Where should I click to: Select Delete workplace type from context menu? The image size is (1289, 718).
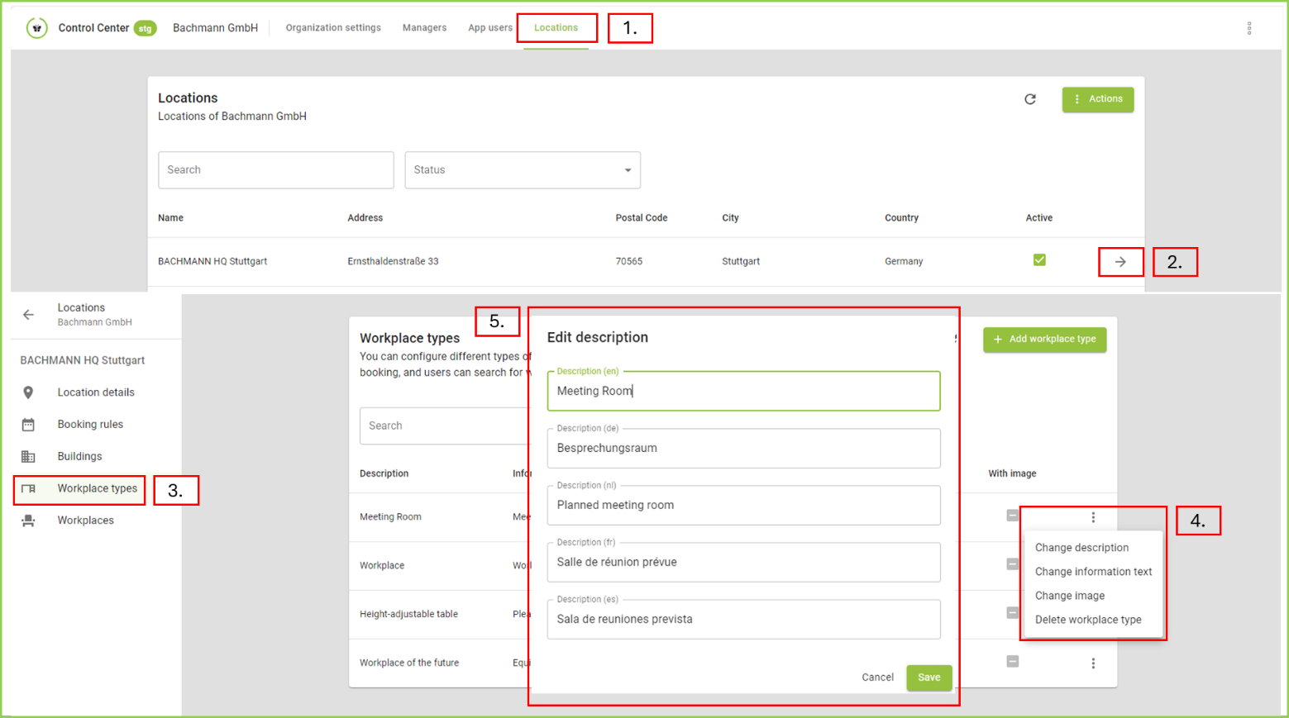pyautogui.click(x=1088, y=620)
